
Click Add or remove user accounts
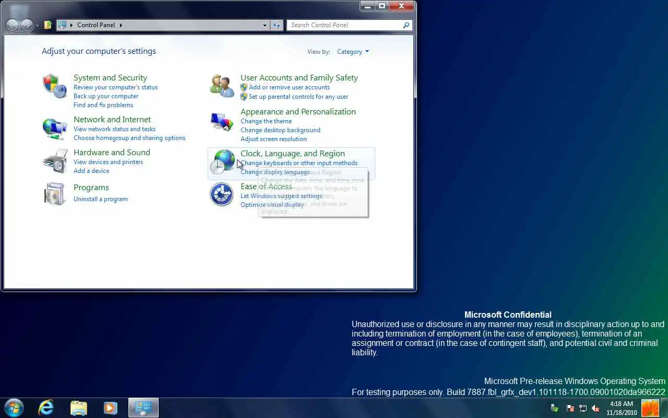click(289, 87)
